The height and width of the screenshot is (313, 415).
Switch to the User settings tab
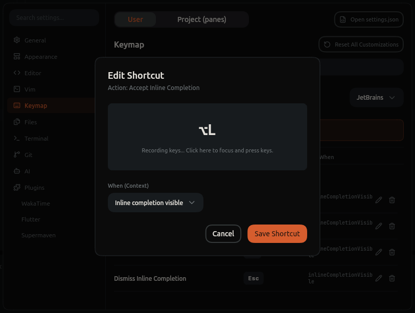pos(135,19)
